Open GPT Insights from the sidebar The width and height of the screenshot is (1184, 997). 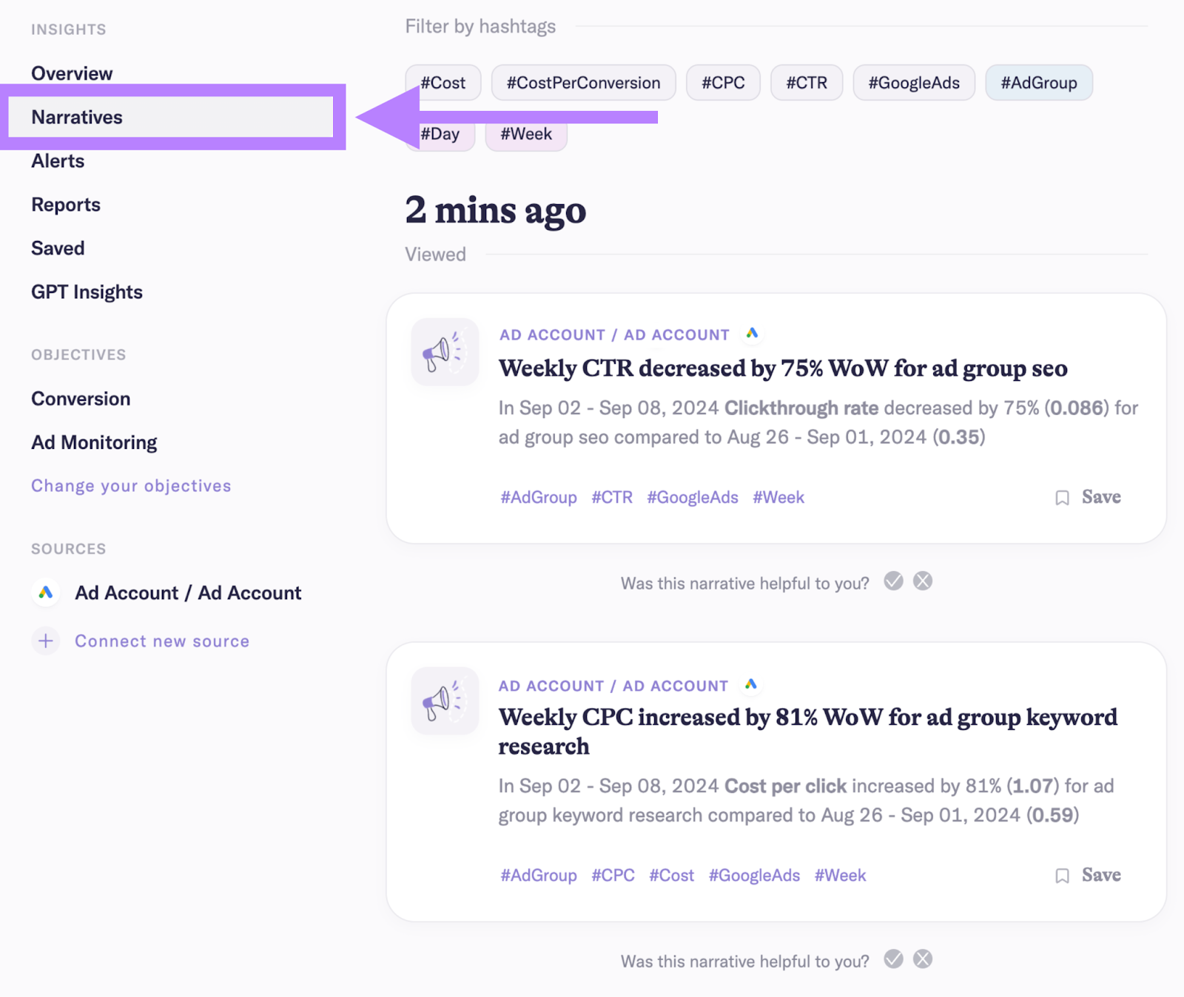(87, 292)
